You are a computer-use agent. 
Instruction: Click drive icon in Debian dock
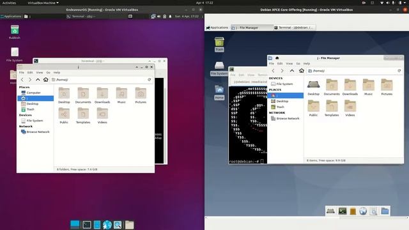tap(330, 211)
